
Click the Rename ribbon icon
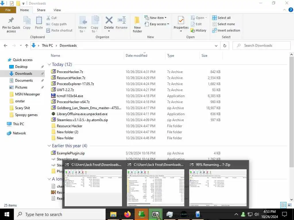click(x=122, y=20)
